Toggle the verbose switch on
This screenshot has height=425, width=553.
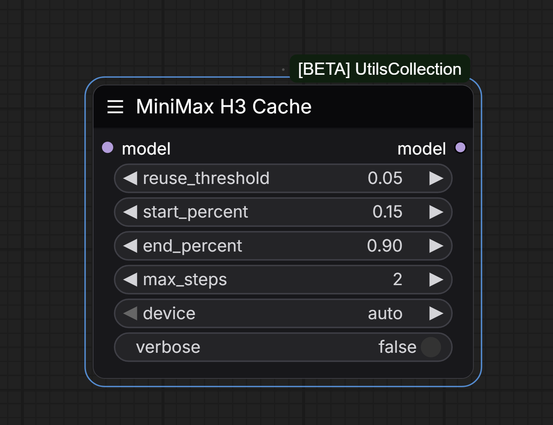[431, 347]
